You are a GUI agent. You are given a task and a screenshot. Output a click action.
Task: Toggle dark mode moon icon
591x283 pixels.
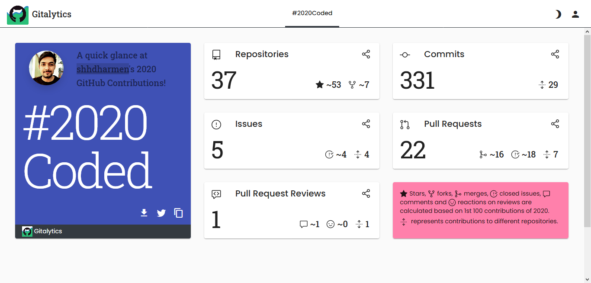click(x=558, y=14)
